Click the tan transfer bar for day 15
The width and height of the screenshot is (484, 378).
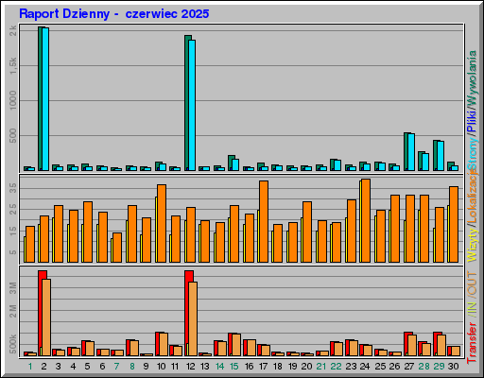click(x=236, y=345)
